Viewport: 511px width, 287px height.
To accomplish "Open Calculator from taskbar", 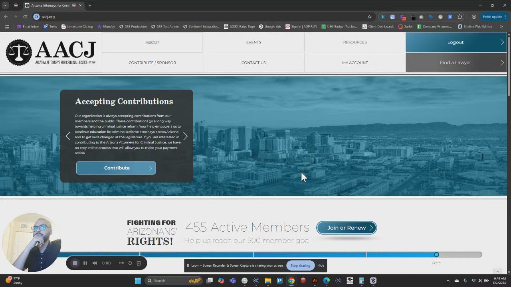I will click(361, 281).
